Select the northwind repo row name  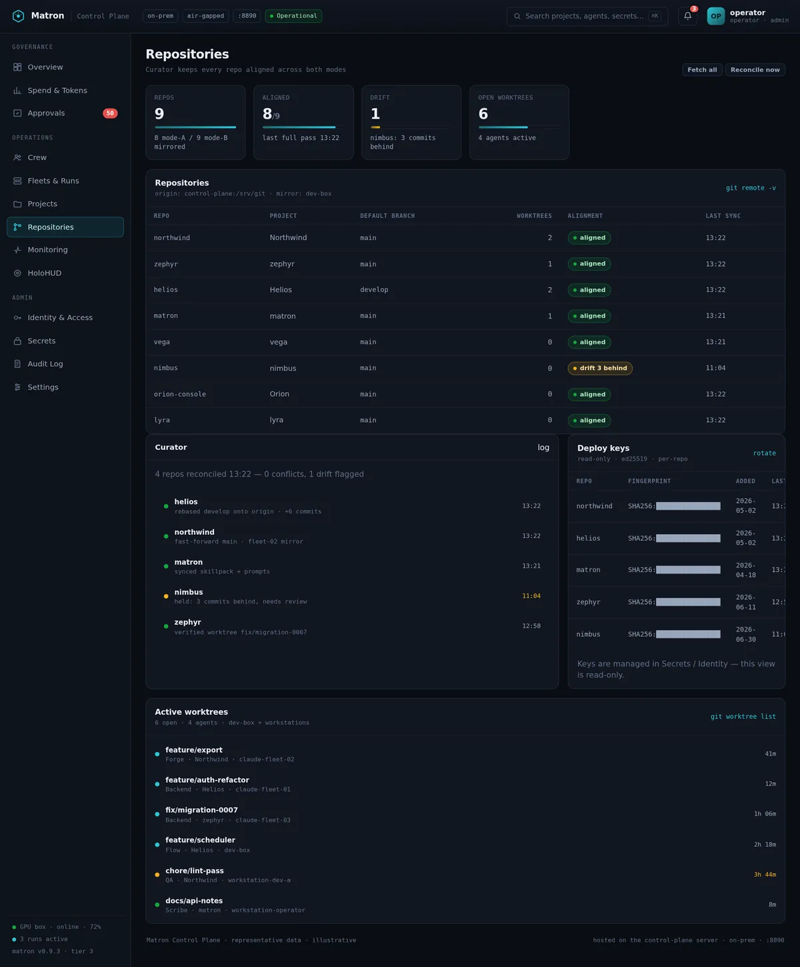coord(172,238)
